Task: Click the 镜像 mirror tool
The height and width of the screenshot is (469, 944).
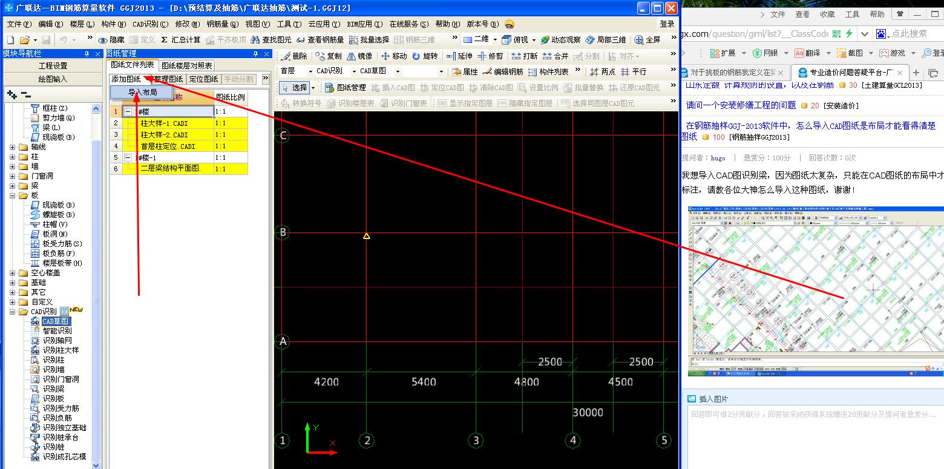Action: pyautogui.click(x=359, y=56)
